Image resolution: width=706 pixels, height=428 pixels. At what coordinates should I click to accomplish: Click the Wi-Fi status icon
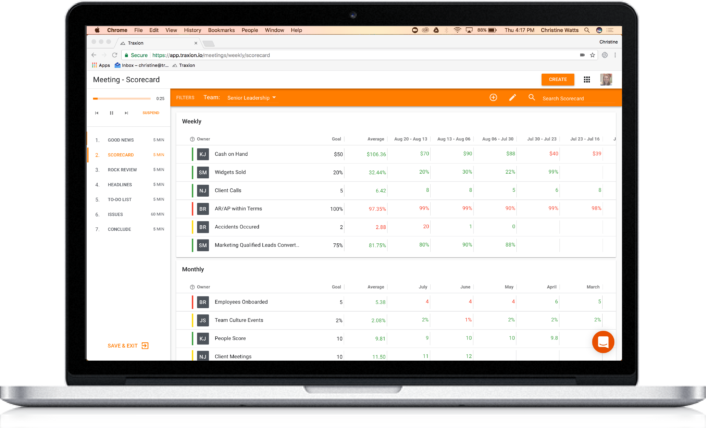(x=457, y=30)
